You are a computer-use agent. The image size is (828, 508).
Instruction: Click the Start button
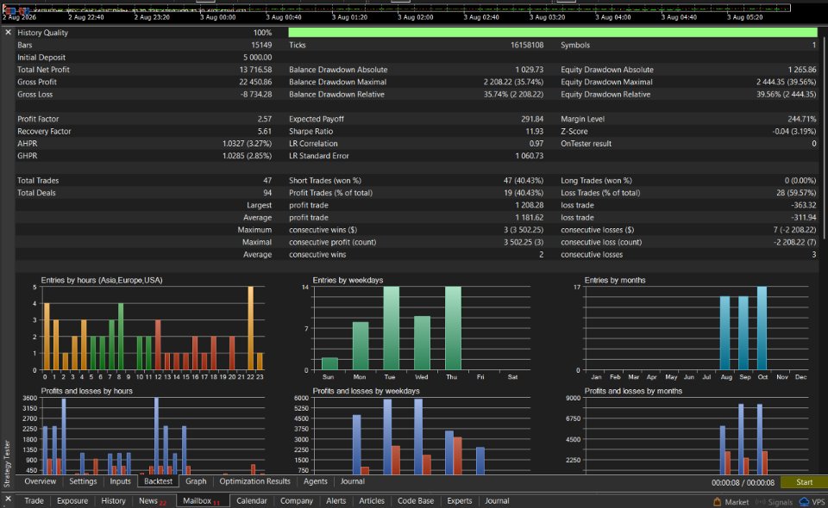tap(804, 482)
